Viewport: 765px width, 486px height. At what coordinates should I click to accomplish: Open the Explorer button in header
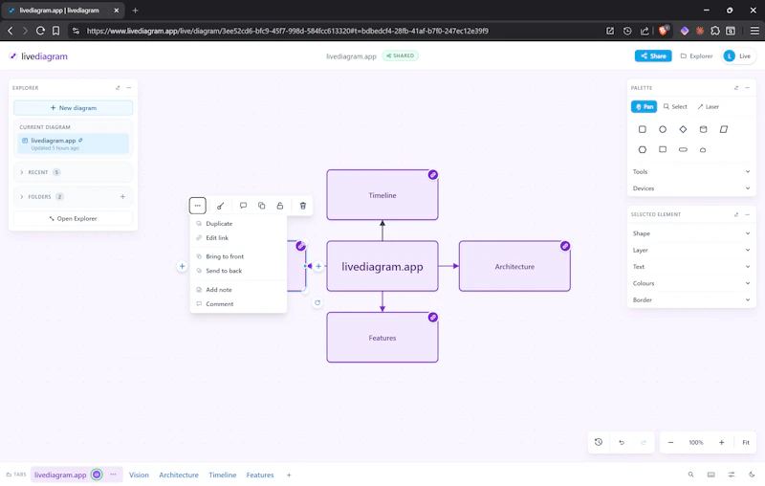(x=697, y=56)
